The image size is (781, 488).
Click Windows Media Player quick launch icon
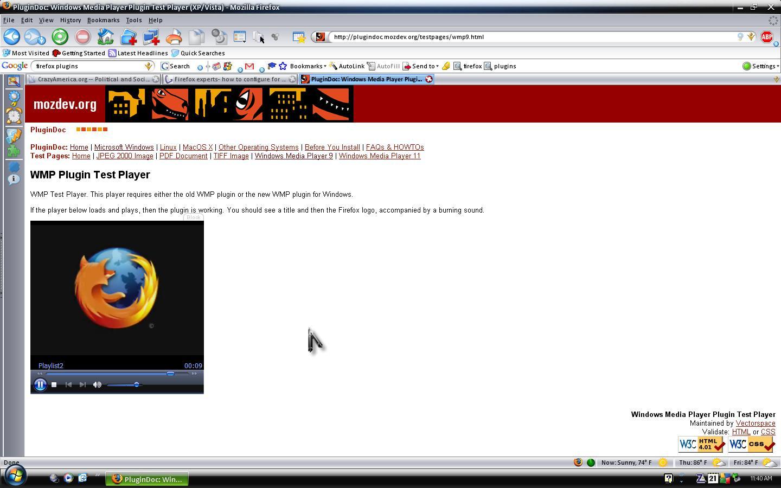pos(68,478)
